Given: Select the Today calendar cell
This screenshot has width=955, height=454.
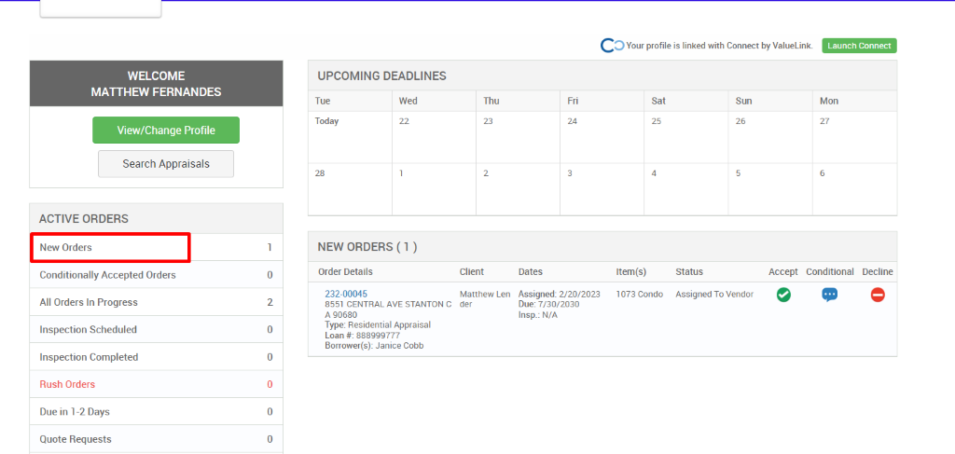Looking at the screenshot, I should 351,137.
